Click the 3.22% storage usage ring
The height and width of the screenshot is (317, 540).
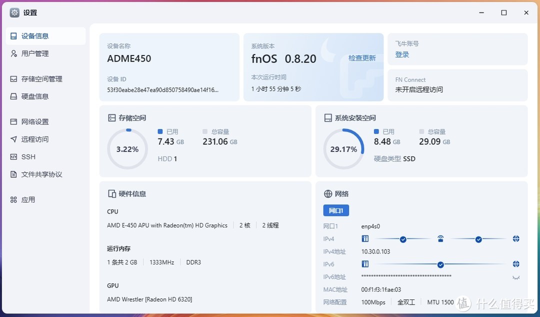(x=127, y=148)
